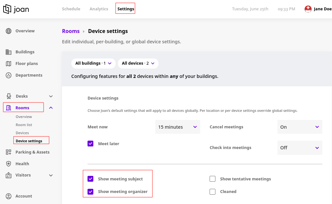Open the Cancel meetings dropdown
This screenshot has height=204, width=332.
click(300, 127)
